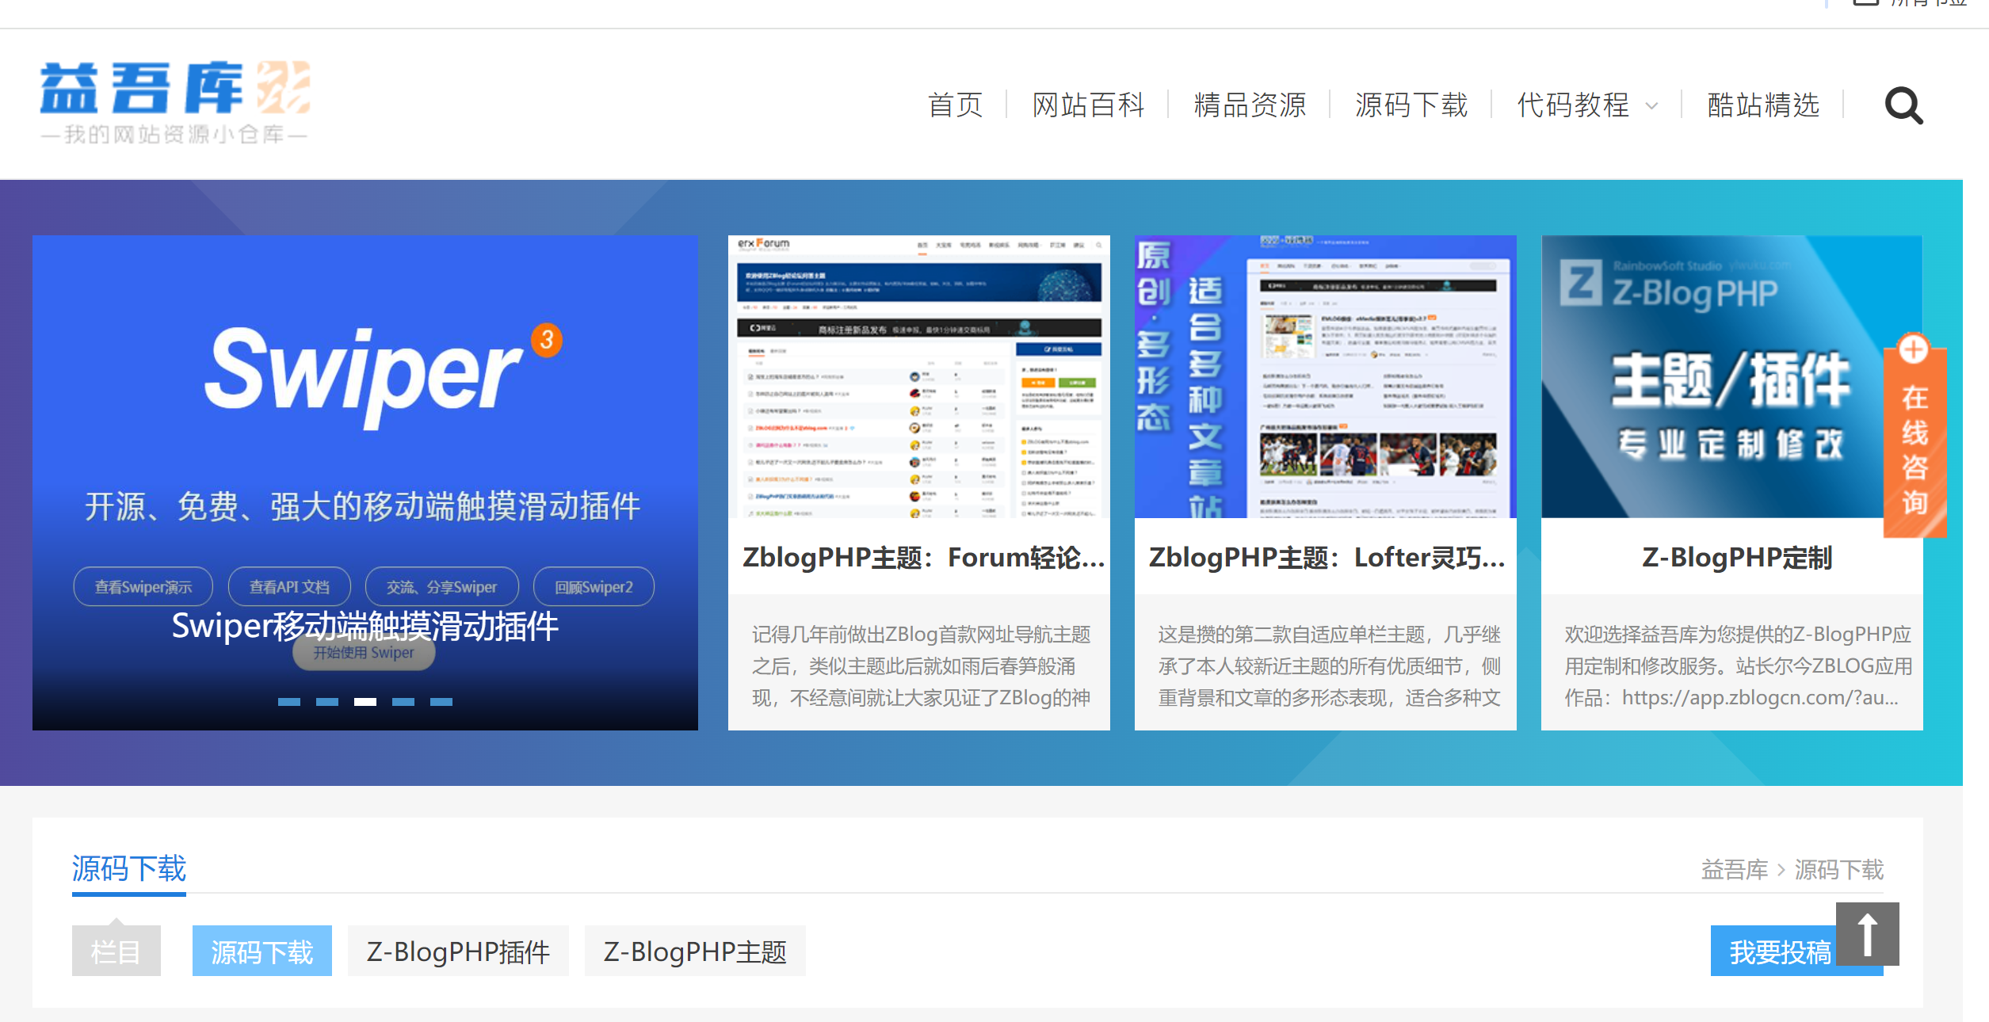Click 交流、分享Swiper button in banner
The width and height of the screenshot is (1989, 1022).
(x=441, y=587)
